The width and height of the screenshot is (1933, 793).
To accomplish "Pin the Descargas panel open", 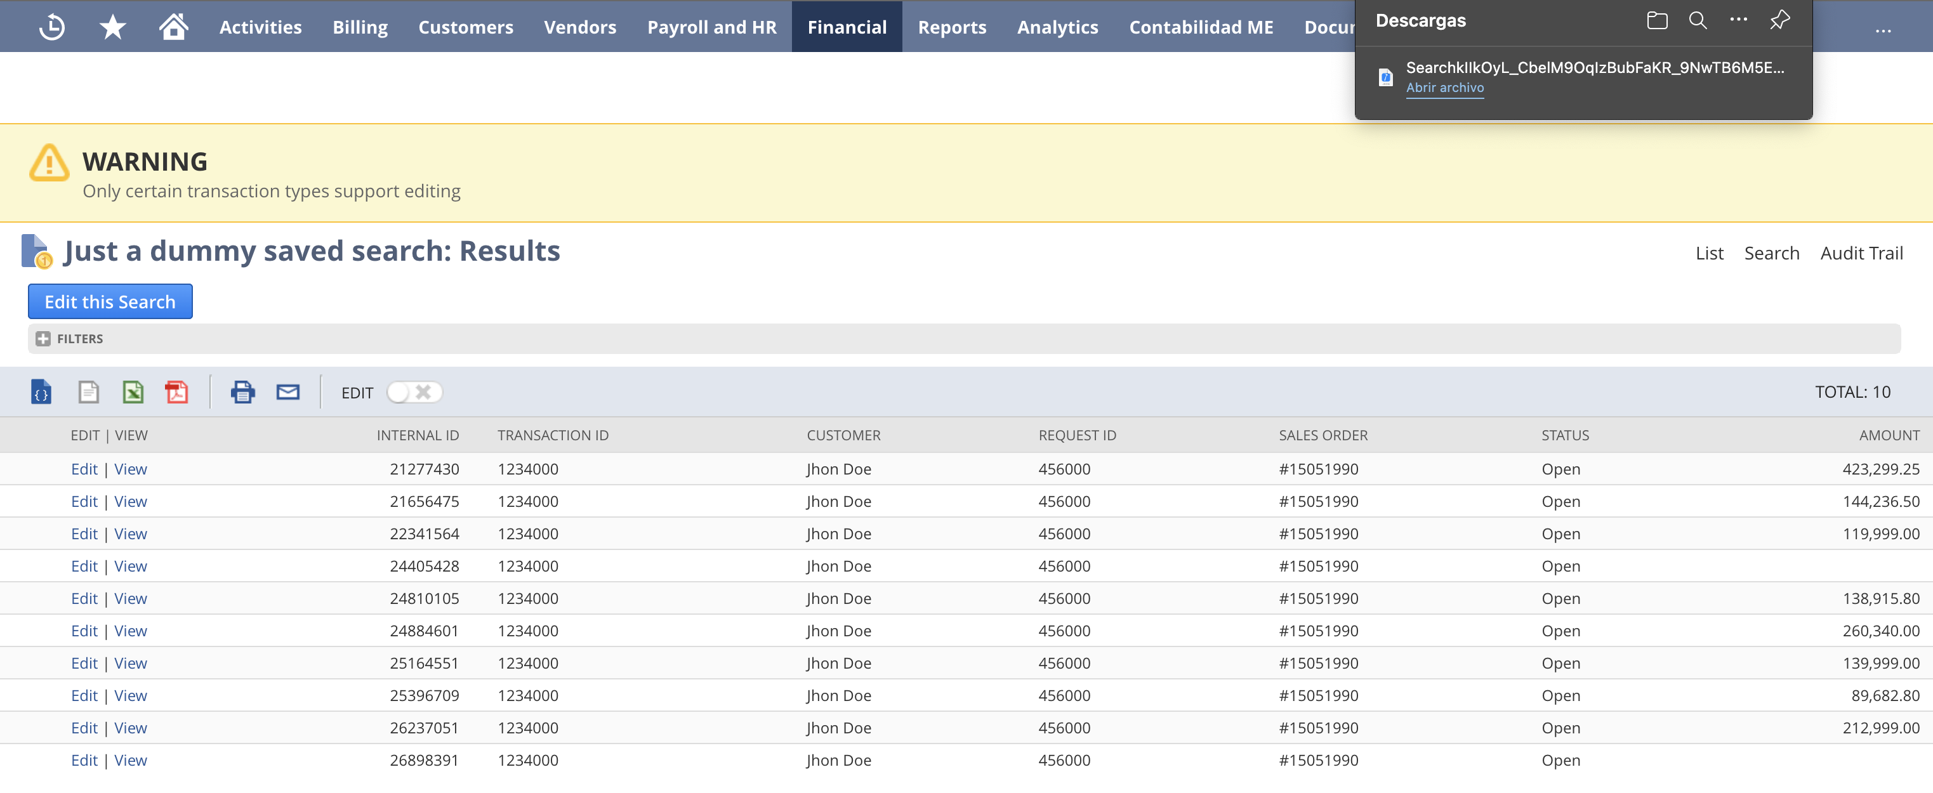I will click(x=1779, y=20).
